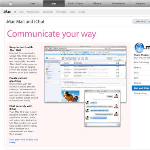The width and height of the screenshot is (150, 150).
Task: Open the iPhone tab
Action: 97,4
